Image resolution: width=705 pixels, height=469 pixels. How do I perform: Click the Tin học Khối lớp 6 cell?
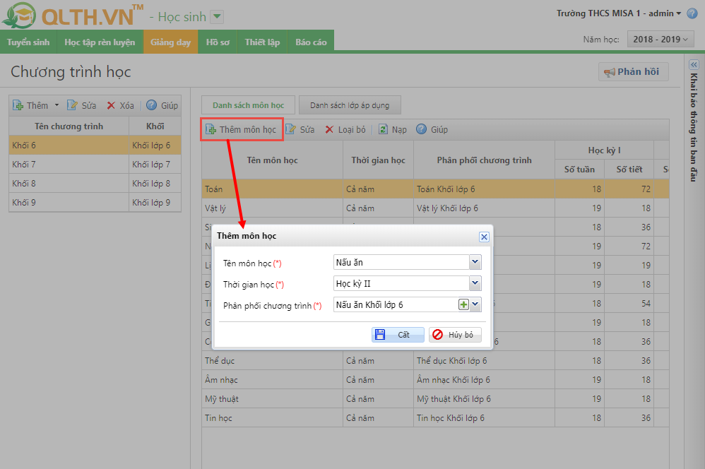pos(484,417)
